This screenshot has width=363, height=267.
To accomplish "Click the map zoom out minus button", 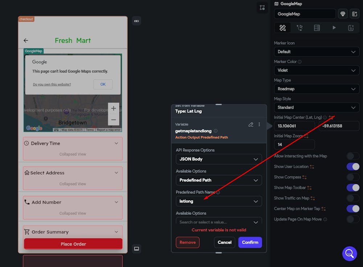I will (113, 120).
